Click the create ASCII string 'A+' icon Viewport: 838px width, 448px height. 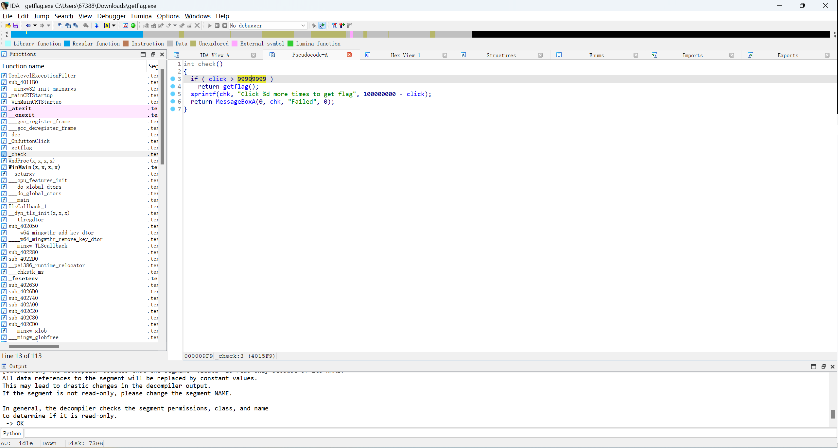161,26
